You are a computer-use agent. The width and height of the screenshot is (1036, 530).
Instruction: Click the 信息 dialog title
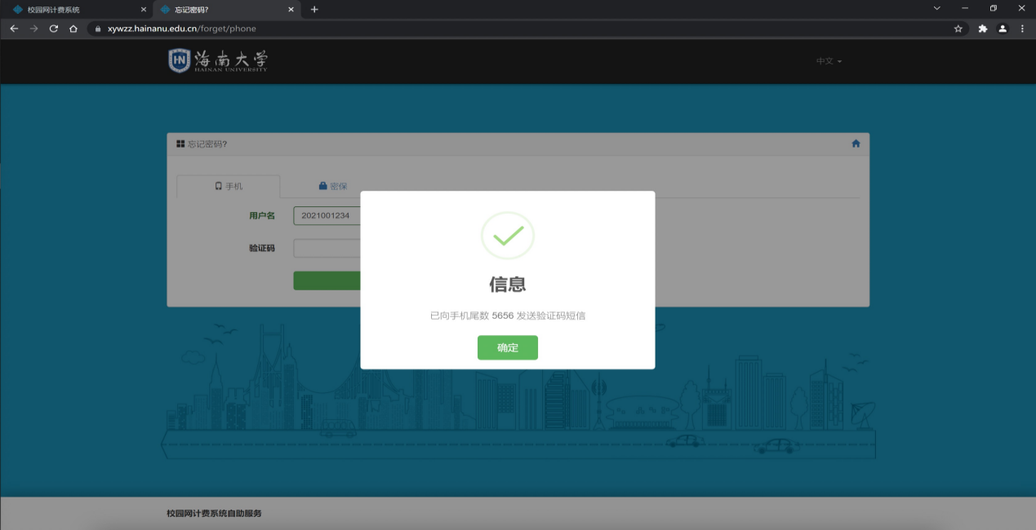508,284
